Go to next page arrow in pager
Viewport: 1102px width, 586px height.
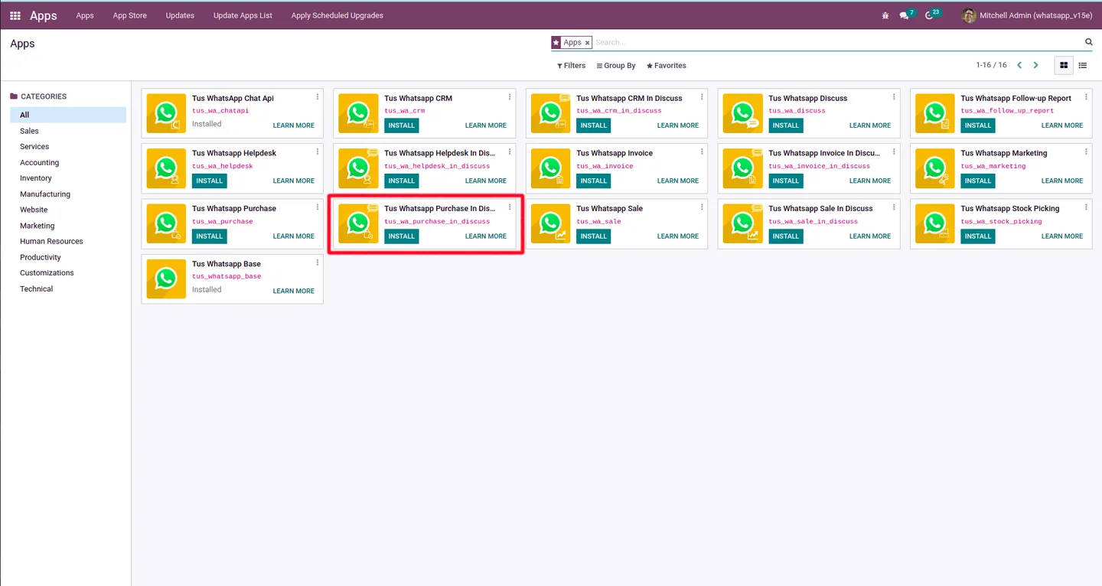click(x=1035, y=65)
